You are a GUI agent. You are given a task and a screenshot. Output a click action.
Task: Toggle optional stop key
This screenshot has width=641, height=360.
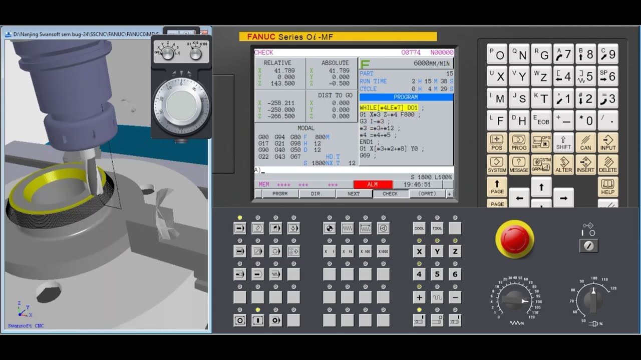tap(276, 251)
